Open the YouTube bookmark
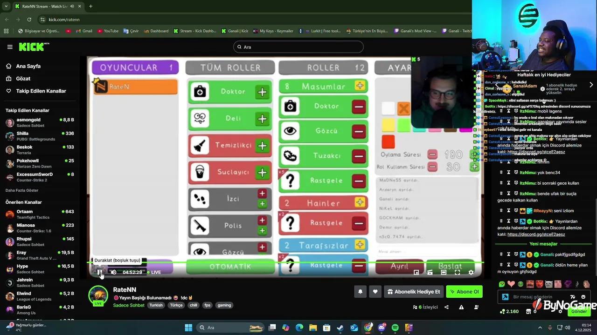The height and width of the screenshot is (335, 597). pos(108,31)
